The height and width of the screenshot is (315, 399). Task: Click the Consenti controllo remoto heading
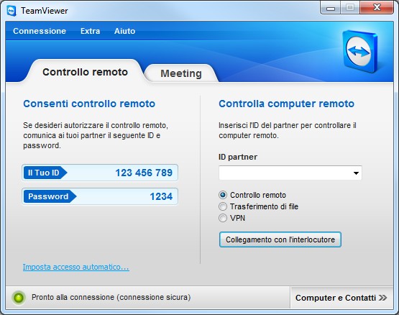tap(89, 104)
